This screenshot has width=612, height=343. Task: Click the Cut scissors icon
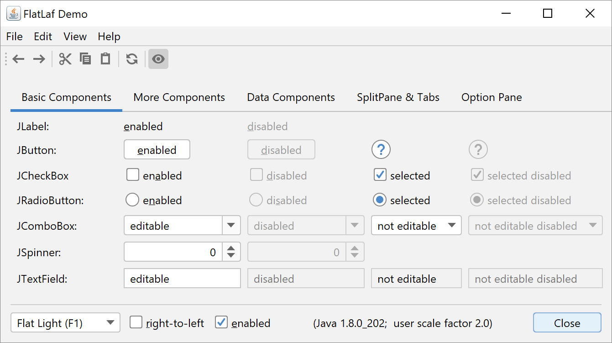point(65,59)
